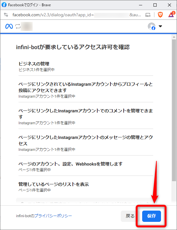Open the Brave Rewards triangle icon
177x230 pixels.
[x=171, y=14]
